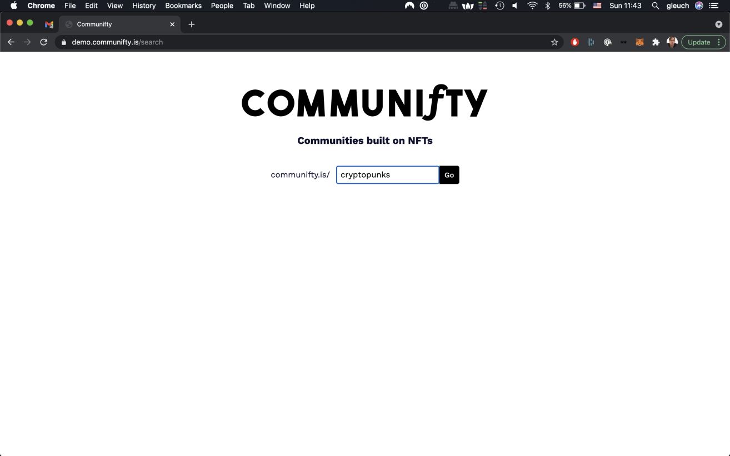Click the 'Communities built on NFTs' tagline
730x456 pixels.
[364, 141]
